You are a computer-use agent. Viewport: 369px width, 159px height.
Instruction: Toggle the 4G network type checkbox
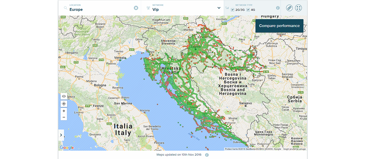click(x=248, y=10)
